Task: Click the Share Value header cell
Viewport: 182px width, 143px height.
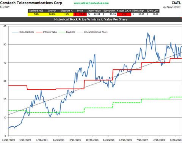Action: (x=94, y=11)
